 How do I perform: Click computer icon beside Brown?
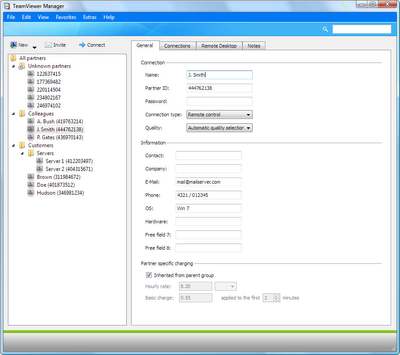31,177
